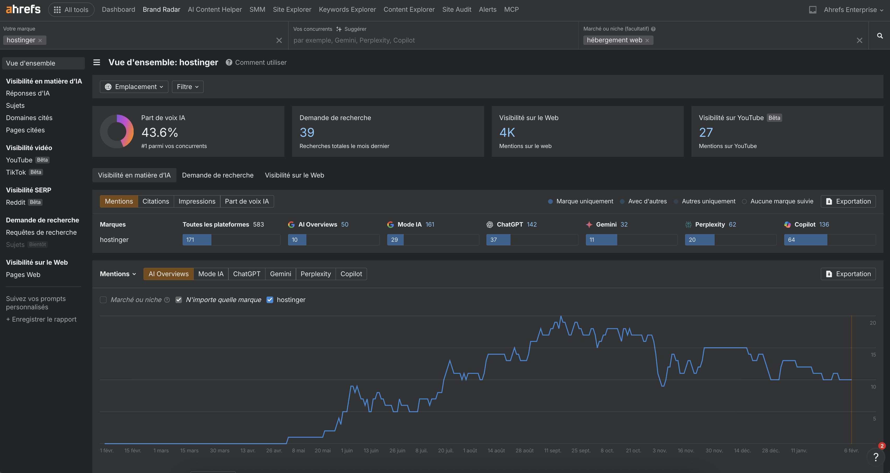890x473 pixels.
Task: Click the notifications monitor icon
Action: (812, 10)
